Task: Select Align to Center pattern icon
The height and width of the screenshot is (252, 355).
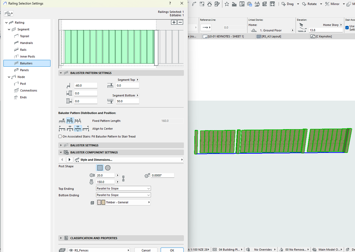Action: tap(78, 129)
